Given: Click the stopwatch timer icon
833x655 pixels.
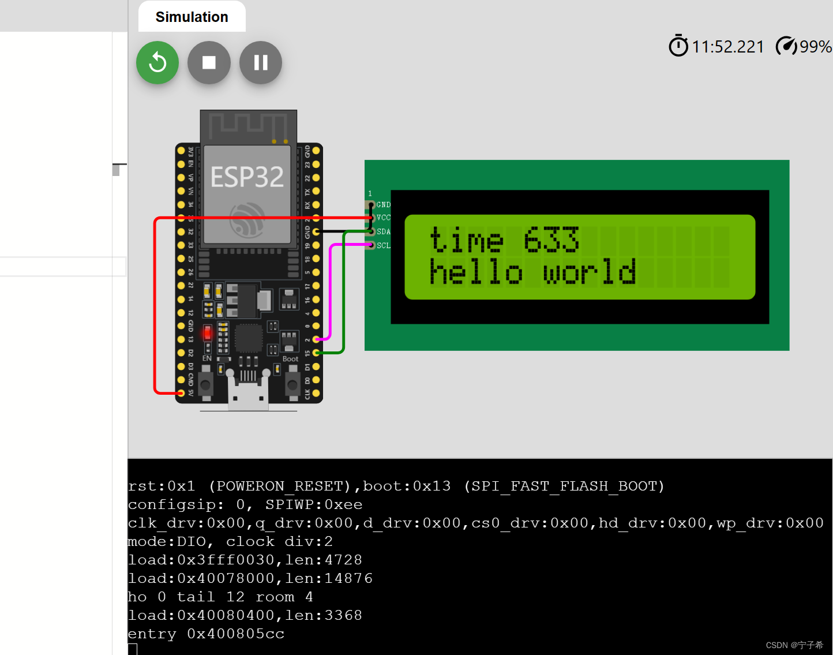Looking at the screenshot, I should [x=678, y=46].
